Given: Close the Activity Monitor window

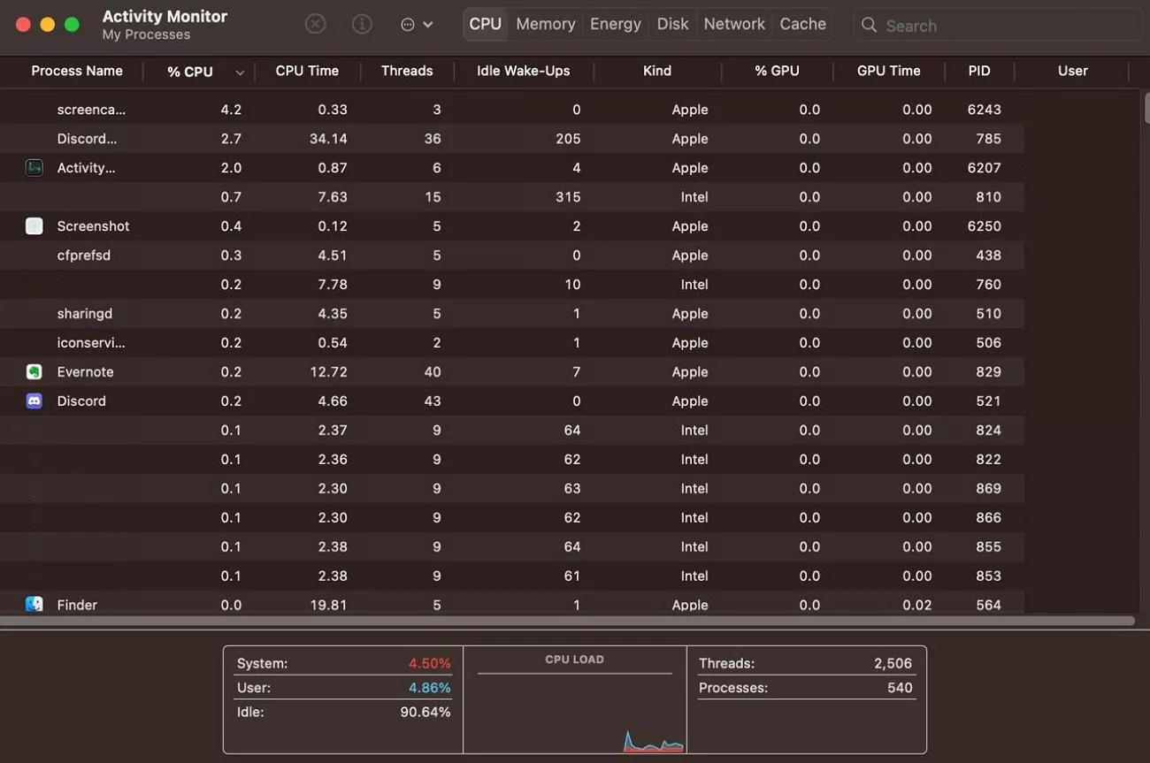Looking at the screenshot, I should 23,25.
